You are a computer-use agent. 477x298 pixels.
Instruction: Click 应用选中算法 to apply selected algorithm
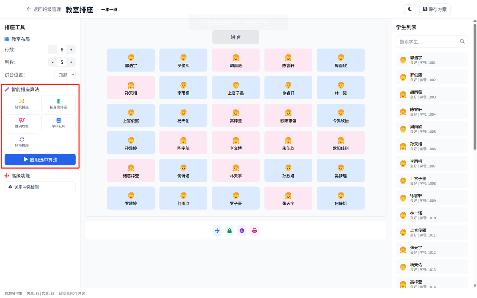40,159
